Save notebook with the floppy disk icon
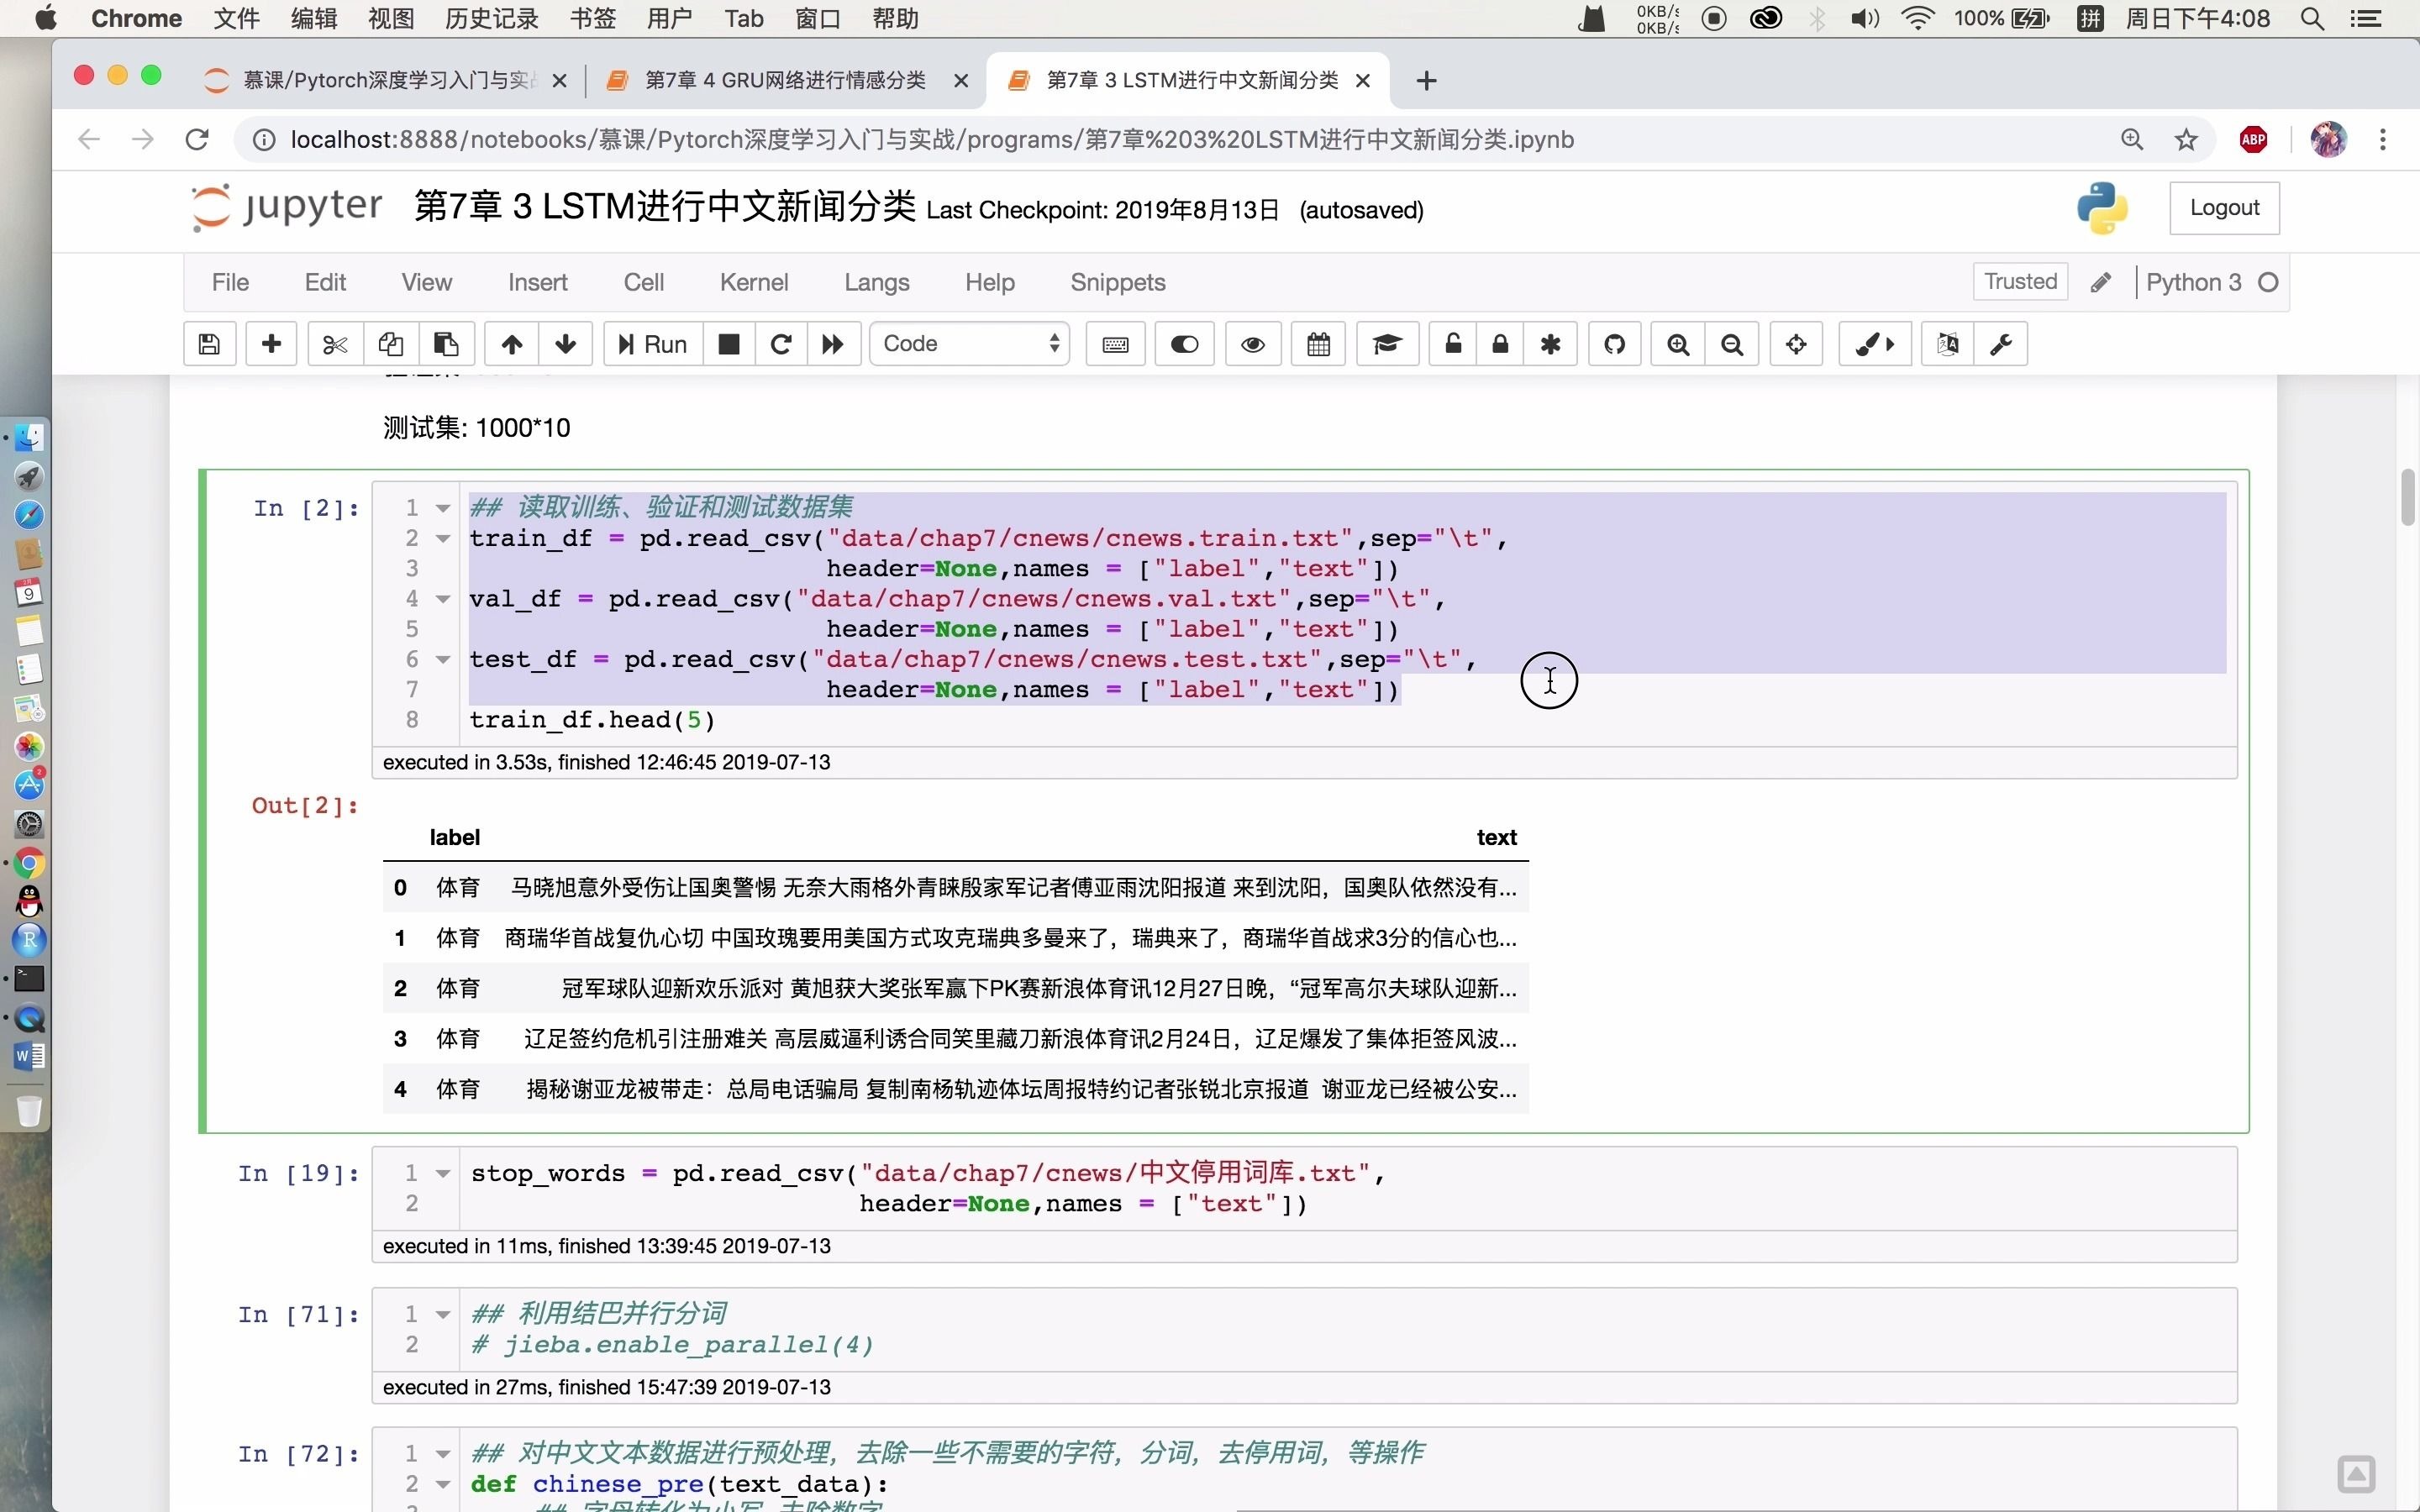 [x=209, y=344]
